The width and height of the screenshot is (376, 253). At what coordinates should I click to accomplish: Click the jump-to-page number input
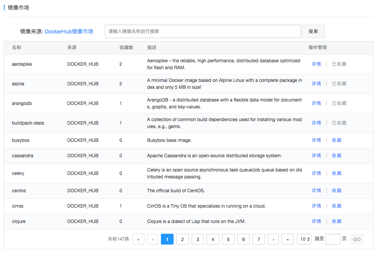[x=333, y=239]
